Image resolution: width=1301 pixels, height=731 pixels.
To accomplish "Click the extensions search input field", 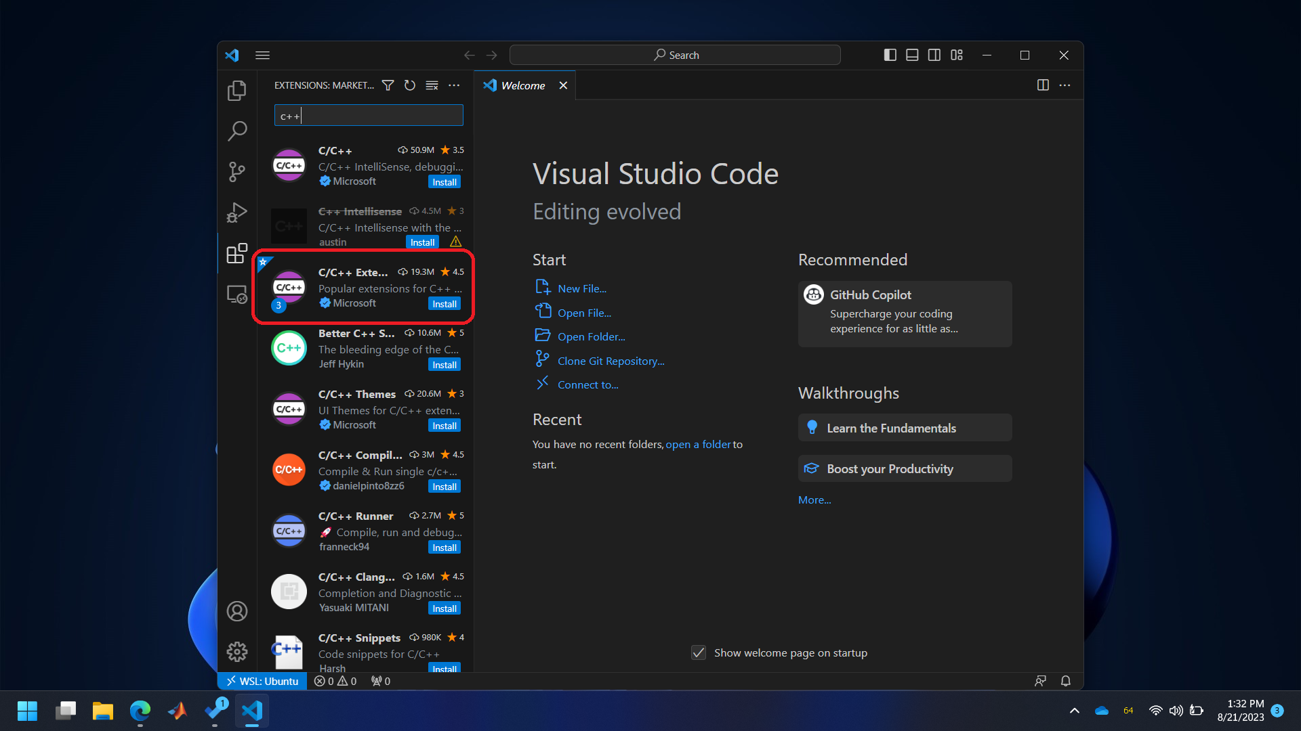I will (x=369, y=116).
